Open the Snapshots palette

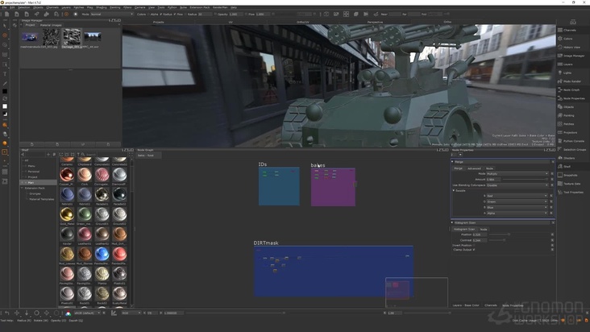pyautogui.click(x=570, y=175)
